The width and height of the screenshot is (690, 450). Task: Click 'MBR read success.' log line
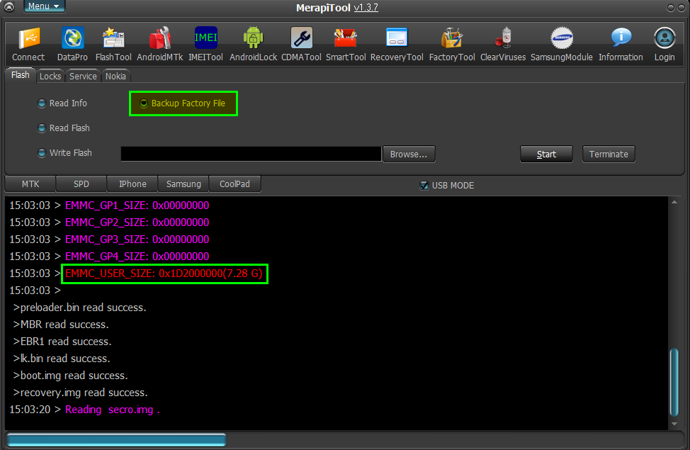pos(61,325)
